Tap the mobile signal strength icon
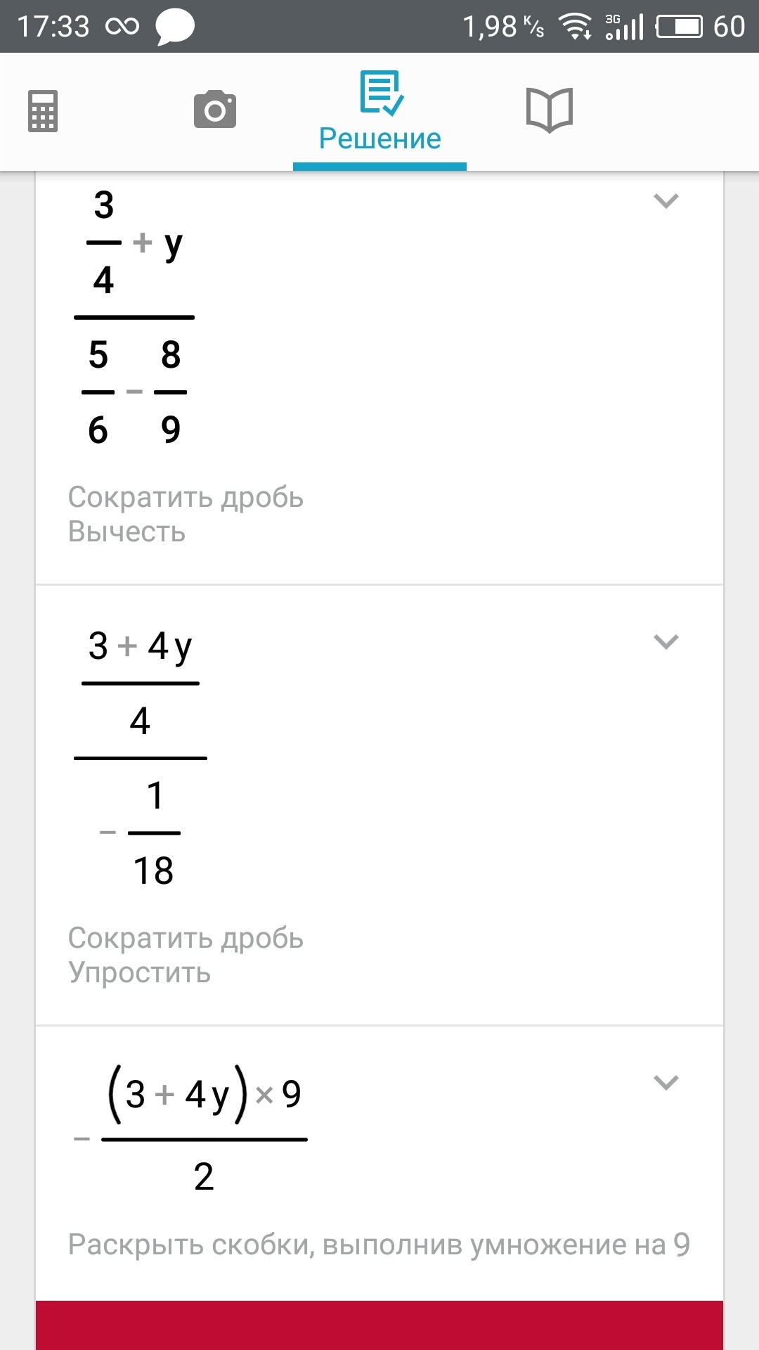Image resolution: width=759 pixels, height=1350 pixels. click(625, 27)
